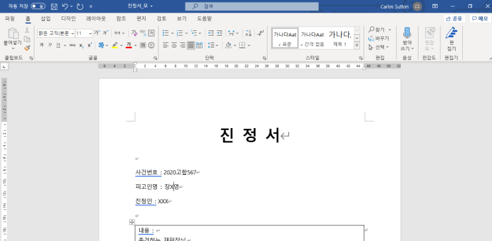Viewport: 492px width, 241px height.
Task: Align text left
Action: [x=166, y=46]
